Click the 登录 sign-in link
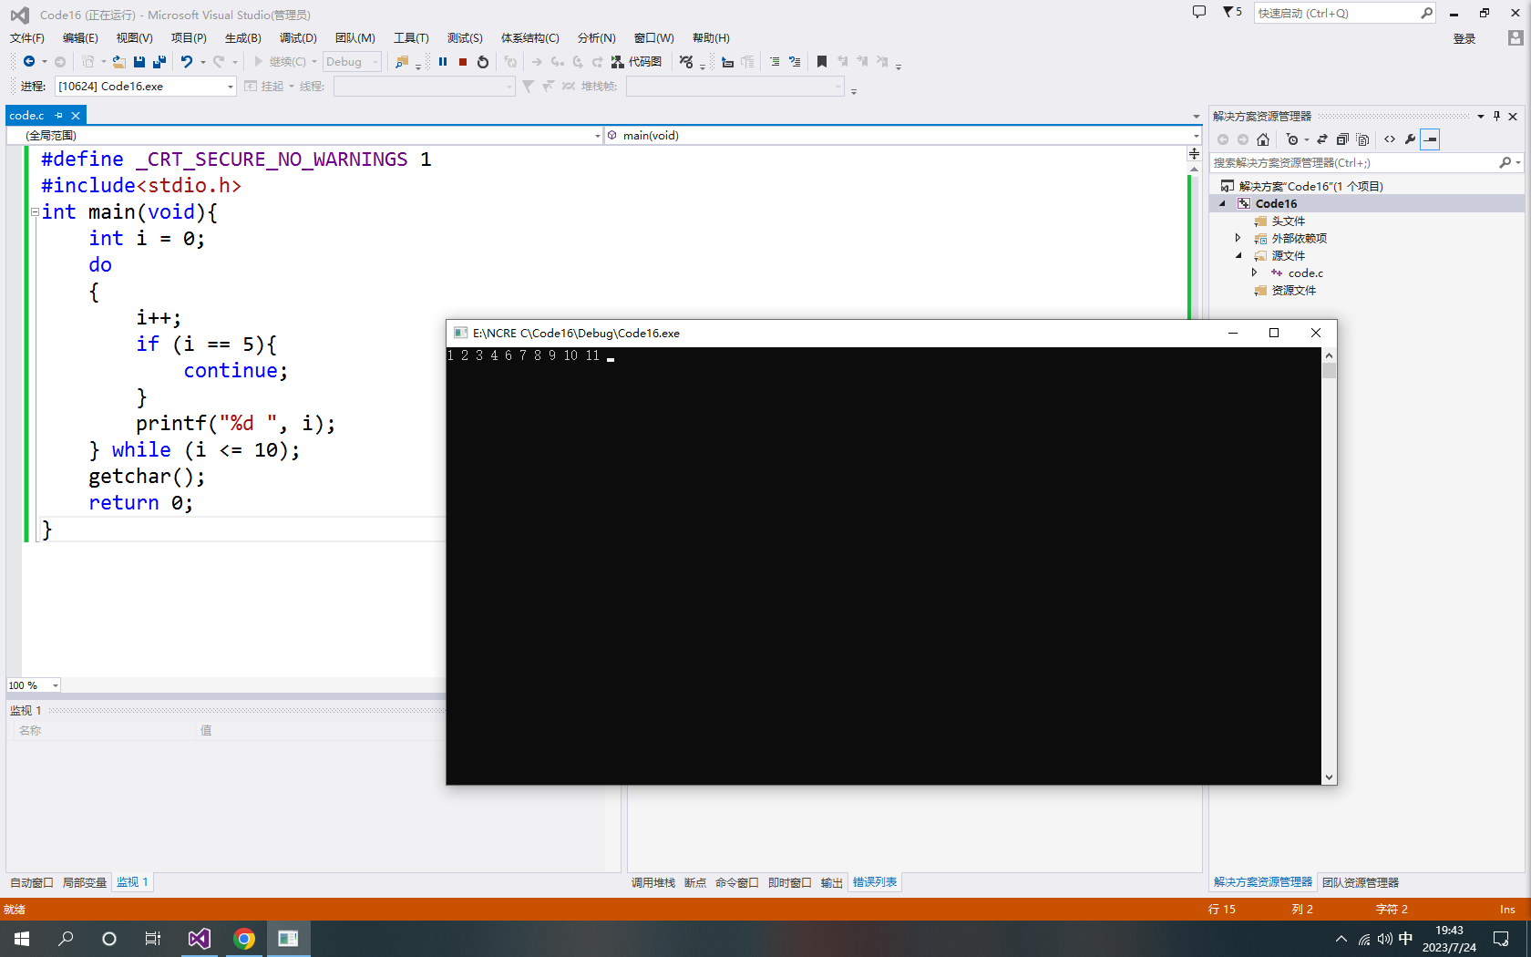 click(x=1464, y=38)
